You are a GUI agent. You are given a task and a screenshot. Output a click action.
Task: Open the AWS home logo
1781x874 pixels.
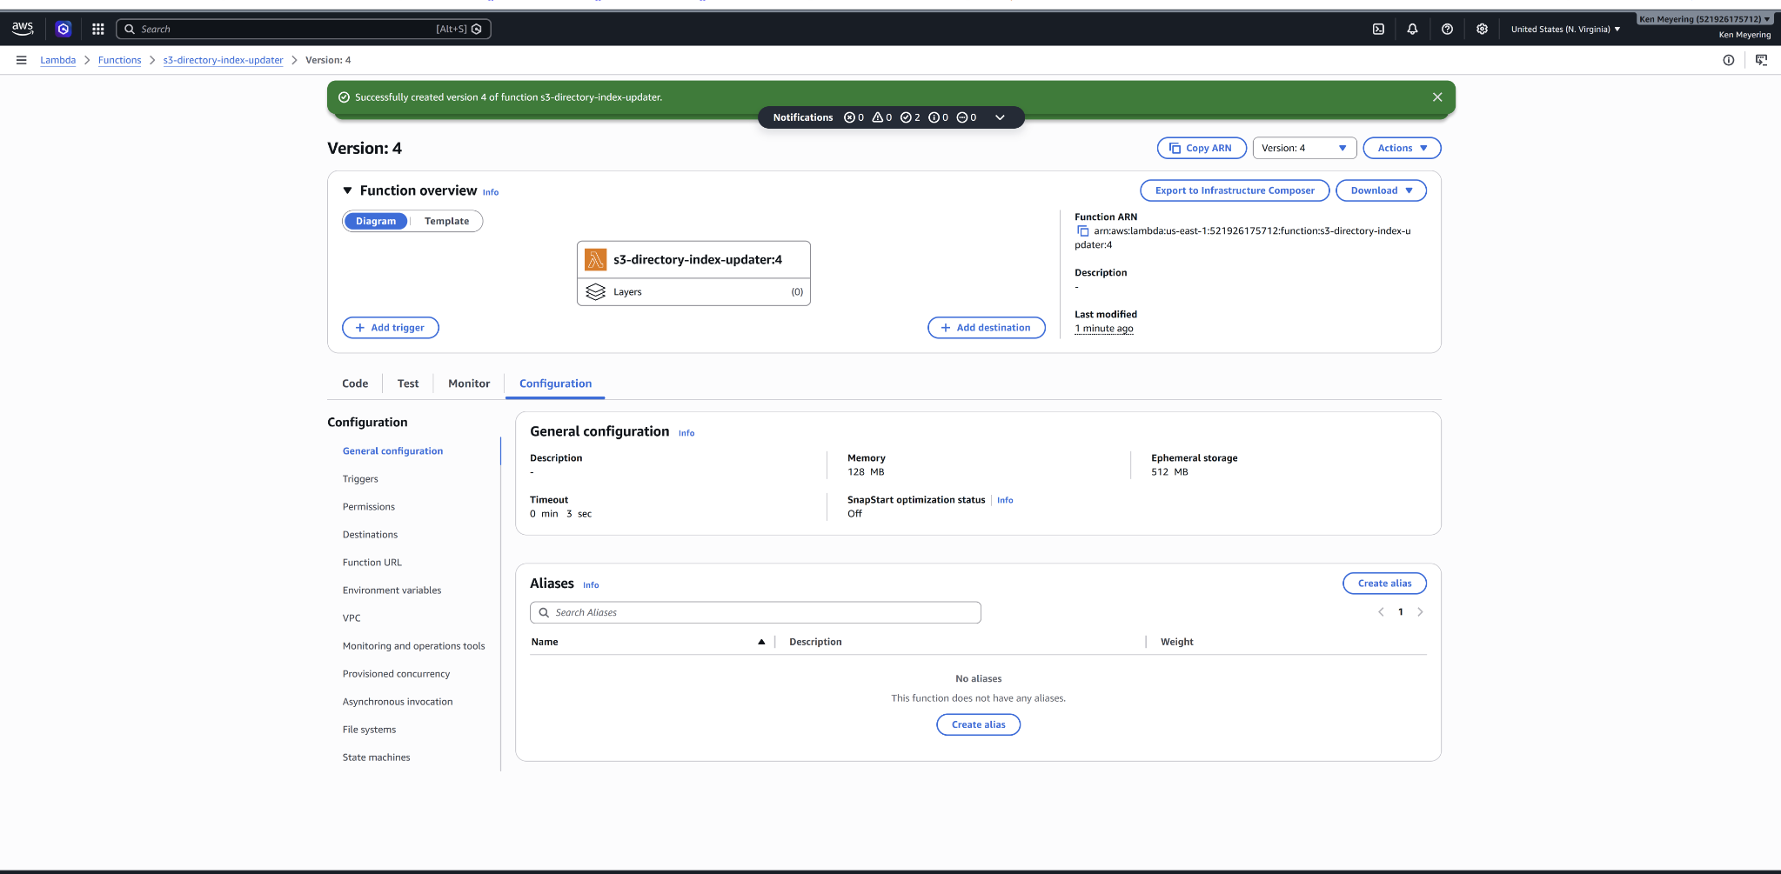23,29
